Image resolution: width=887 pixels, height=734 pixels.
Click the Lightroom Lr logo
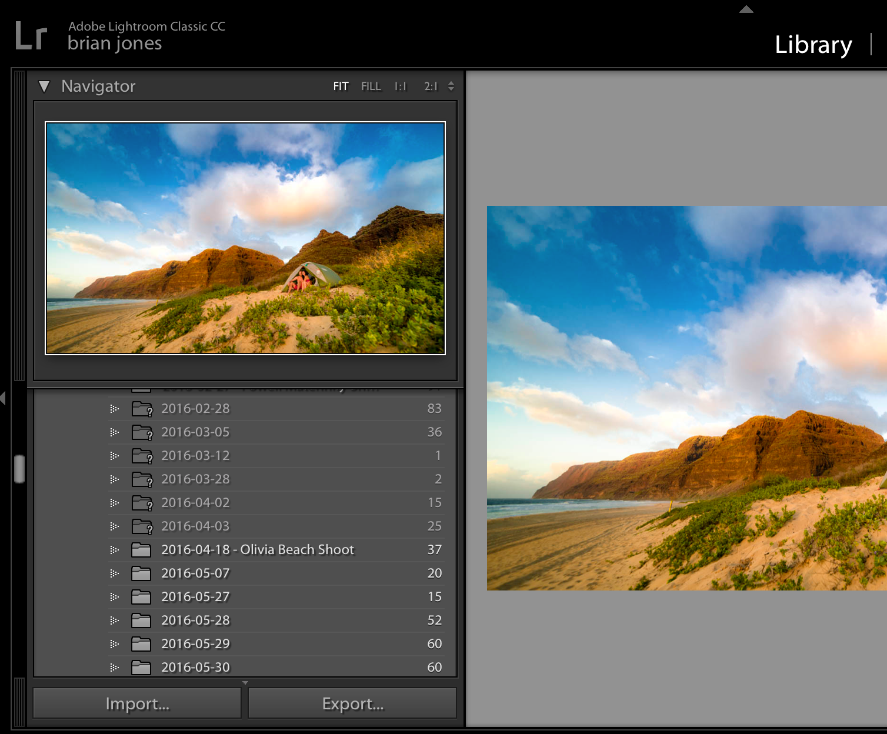(x=31, y=36)
